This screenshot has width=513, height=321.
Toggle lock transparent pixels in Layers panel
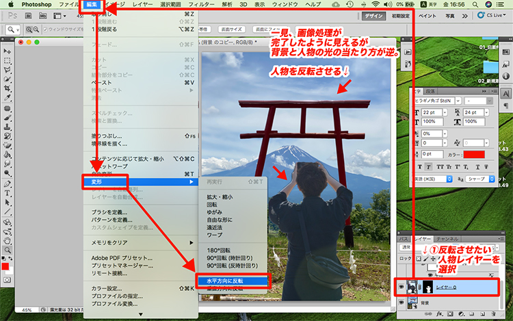click(419, 259)
